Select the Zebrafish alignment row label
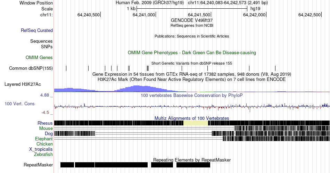 coord(43,154)
